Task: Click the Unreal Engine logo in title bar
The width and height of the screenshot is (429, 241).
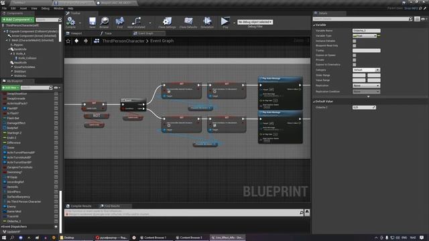Action: [x=3, y=3]
